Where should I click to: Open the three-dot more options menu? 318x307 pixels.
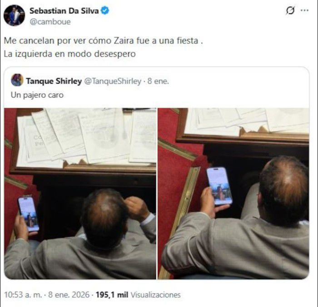click(x=305, y=10)
